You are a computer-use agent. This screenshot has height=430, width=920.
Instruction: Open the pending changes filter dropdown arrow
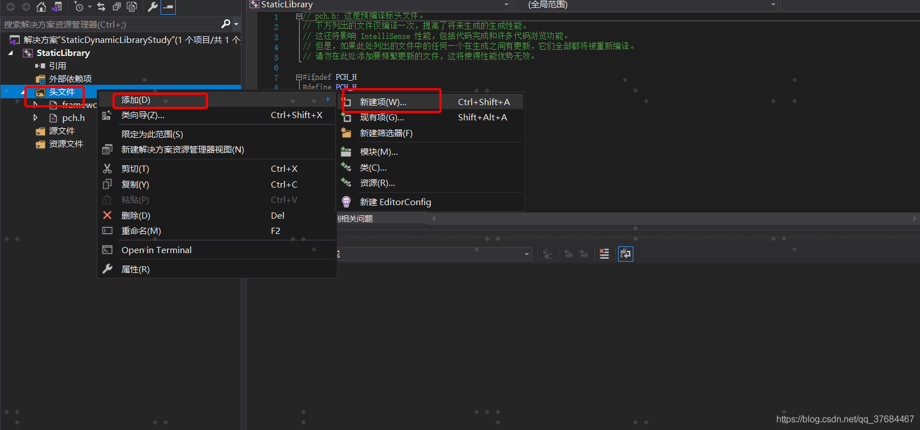89,7
